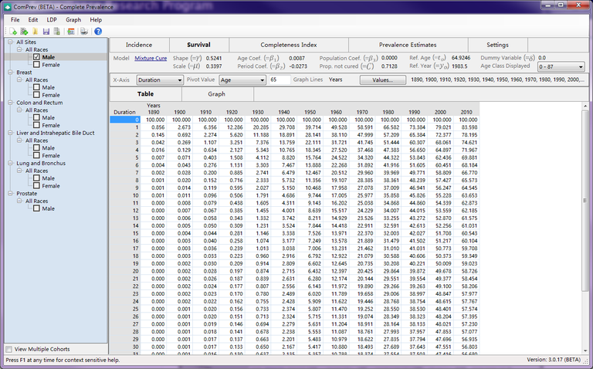Click the window icon left of print
Screen dimensions: 593x369
pyautogui.click(x=71, y=32)
